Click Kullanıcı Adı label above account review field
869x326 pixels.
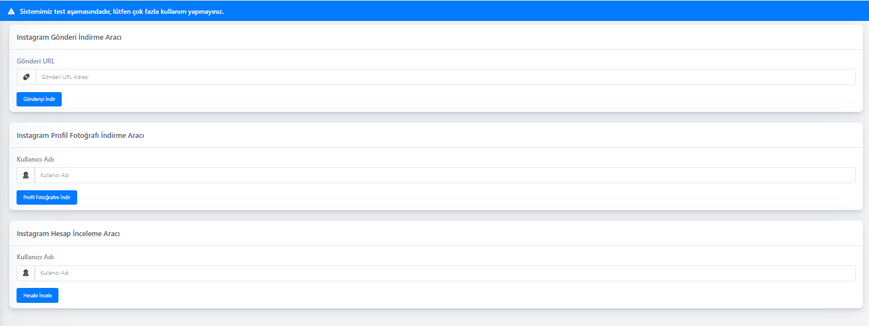point(35,257)
